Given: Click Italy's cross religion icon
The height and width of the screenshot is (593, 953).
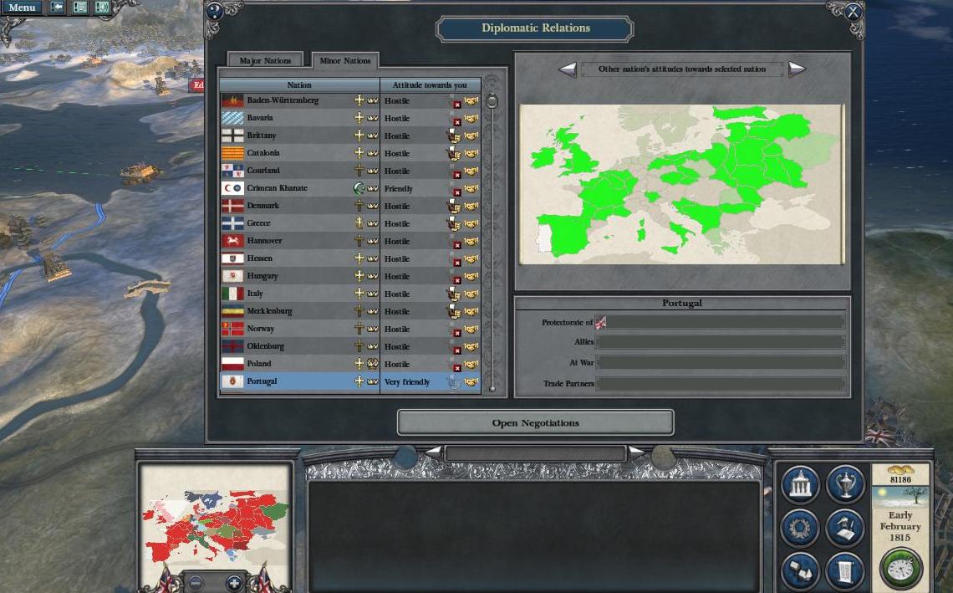Looking at the screenshot, I should tap(359, 294).
